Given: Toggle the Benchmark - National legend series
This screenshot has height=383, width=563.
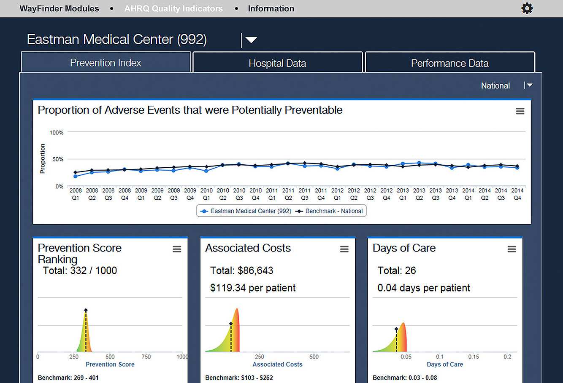Looking at the screenshot, I should (329, 211).
